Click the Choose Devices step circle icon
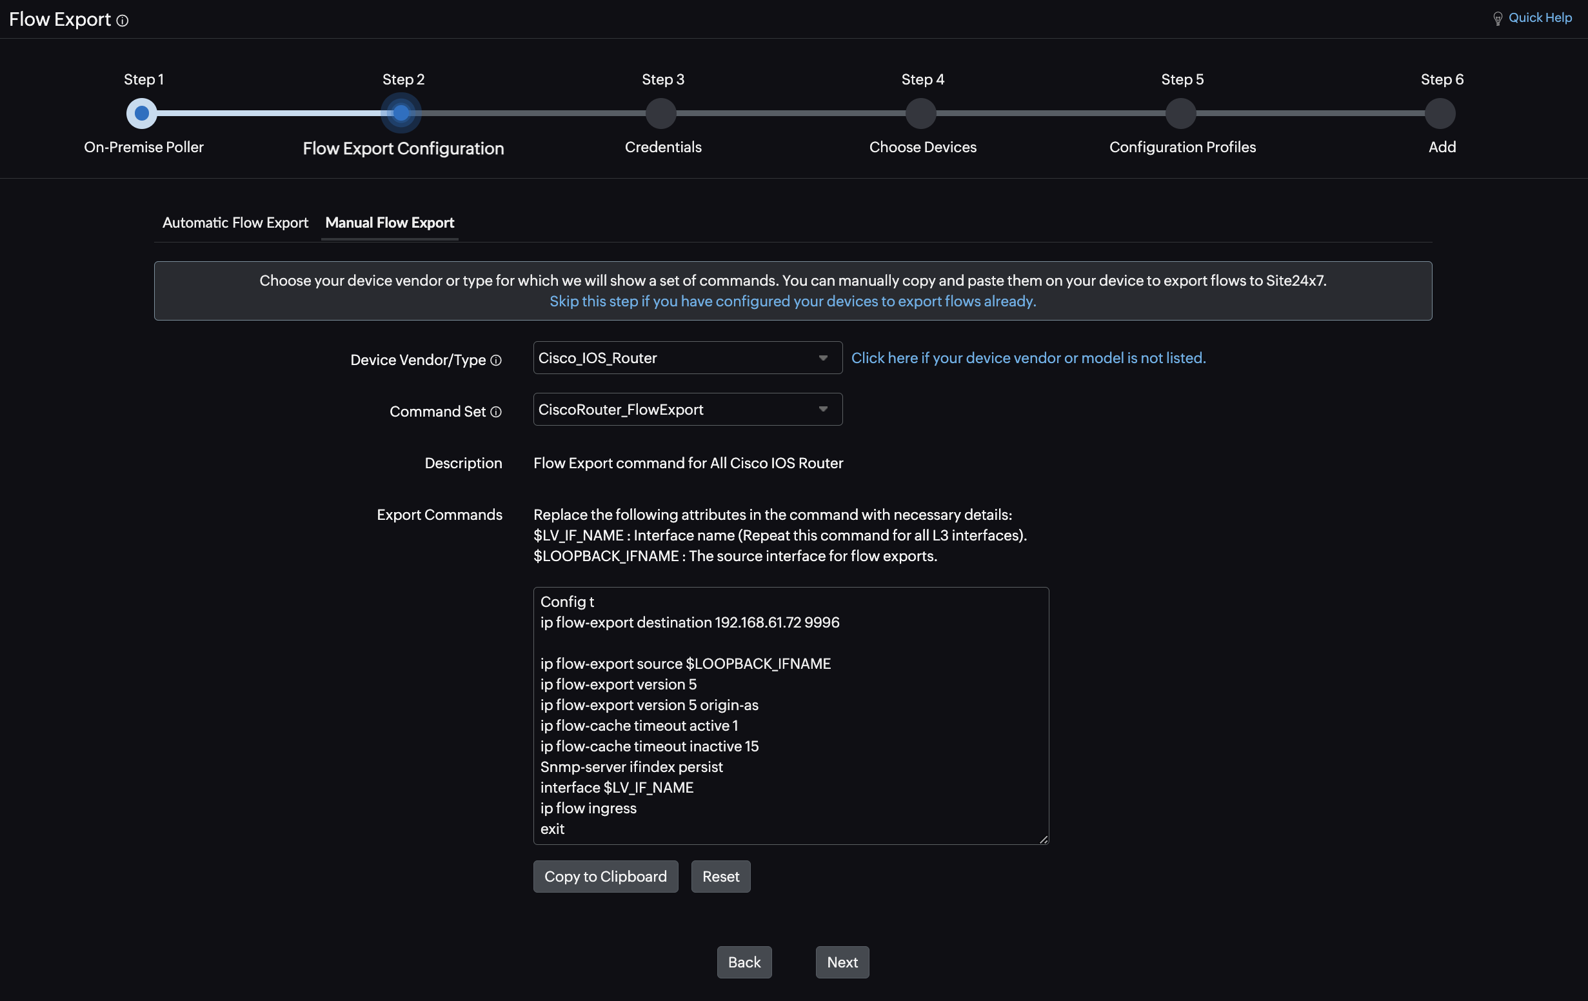 922,112
